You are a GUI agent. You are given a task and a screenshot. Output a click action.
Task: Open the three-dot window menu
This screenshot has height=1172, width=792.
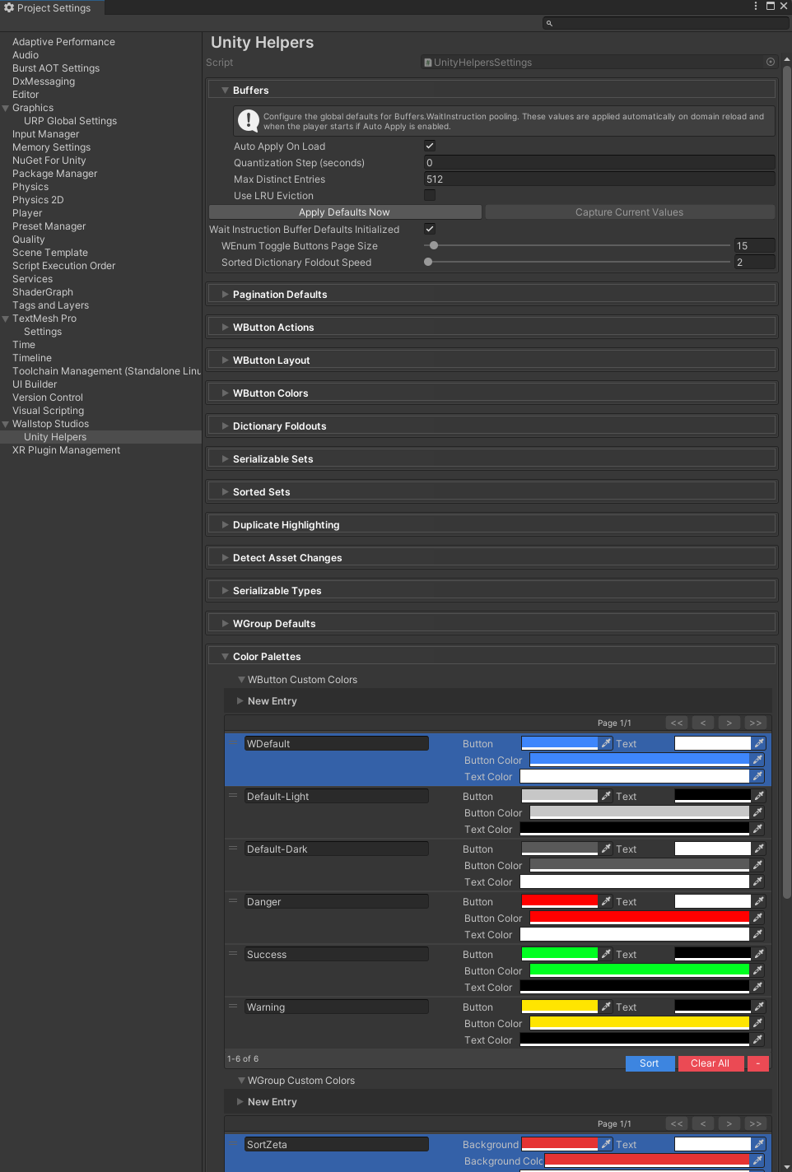(755, 7)
